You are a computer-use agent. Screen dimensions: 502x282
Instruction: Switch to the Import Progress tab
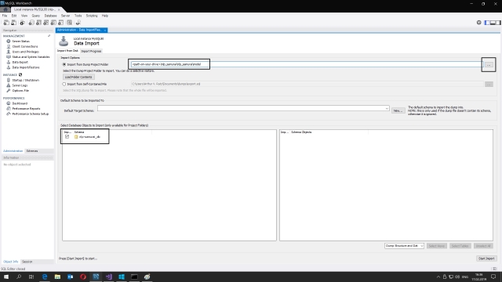[x=91, y=51]
